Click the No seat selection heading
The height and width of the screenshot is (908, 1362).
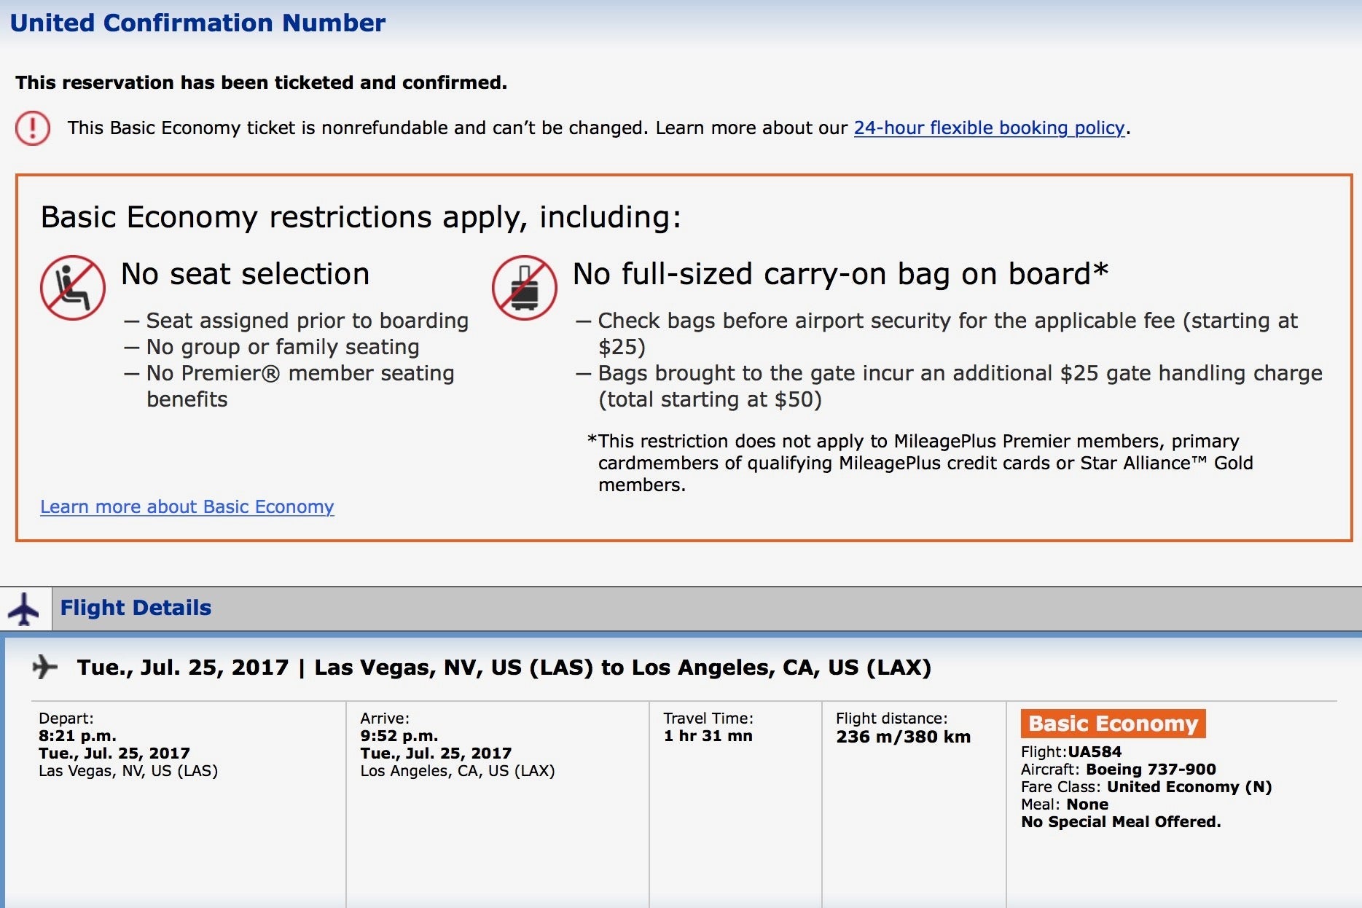(x=245, y=274)
